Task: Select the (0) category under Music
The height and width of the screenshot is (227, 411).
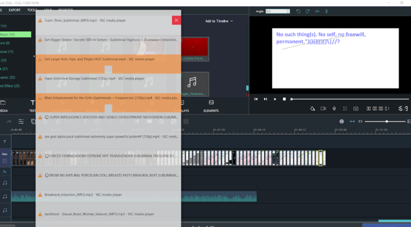Action: pos(5,43)
